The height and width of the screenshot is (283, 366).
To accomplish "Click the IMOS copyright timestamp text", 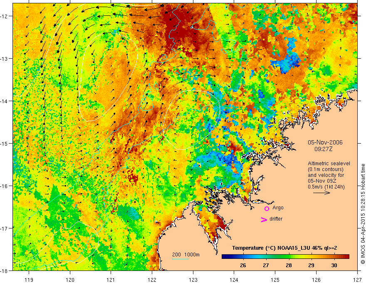I will [x=363, y=214].
